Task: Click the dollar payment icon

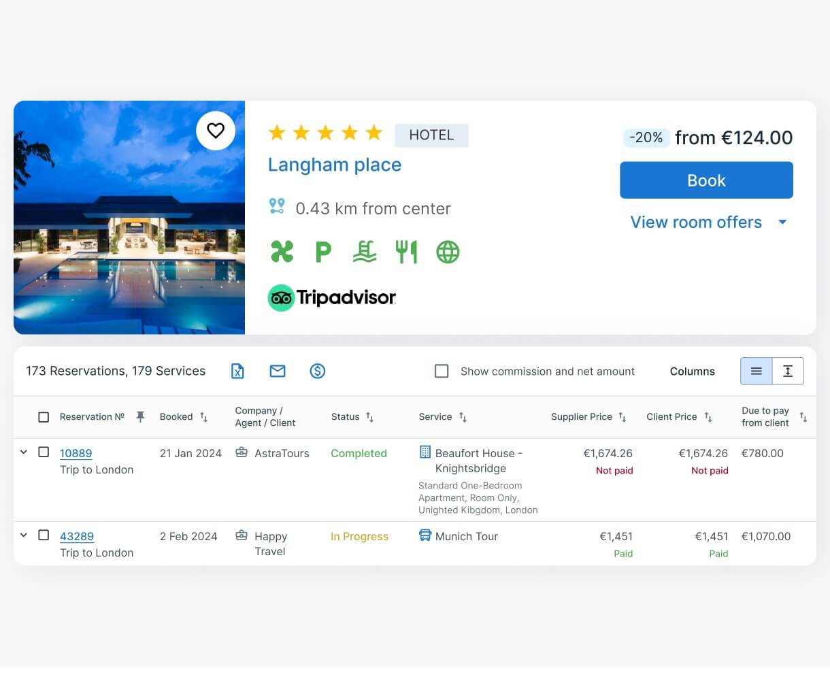Action: 317,371
